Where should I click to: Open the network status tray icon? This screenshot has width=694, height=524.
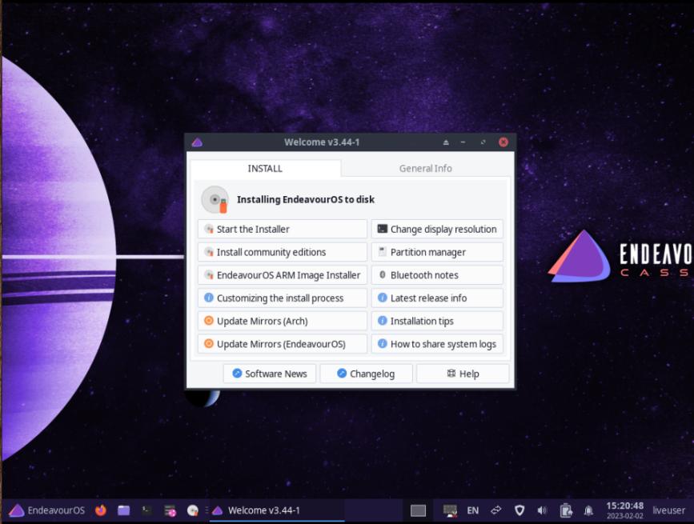tap(450, 510)
